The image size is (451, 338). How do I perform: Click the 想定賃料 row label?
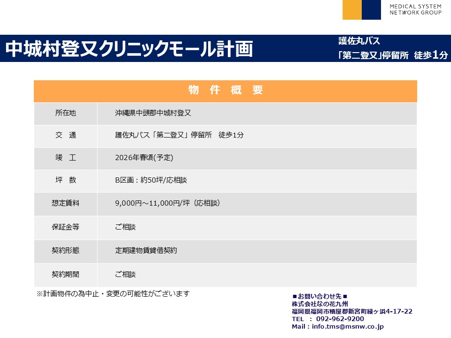click(x=66, y=203)
